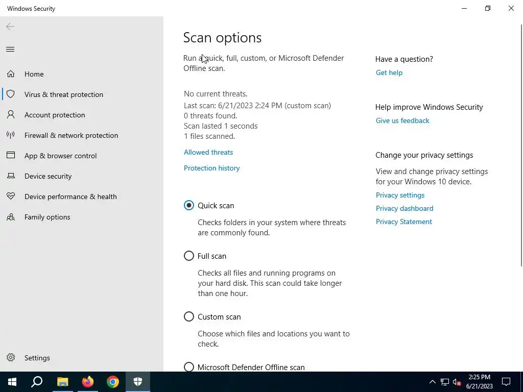The height and width of the screenshot is (392, 523).
Task: Click the '1 files scanned.' text
Action: [x=209, y=136]
